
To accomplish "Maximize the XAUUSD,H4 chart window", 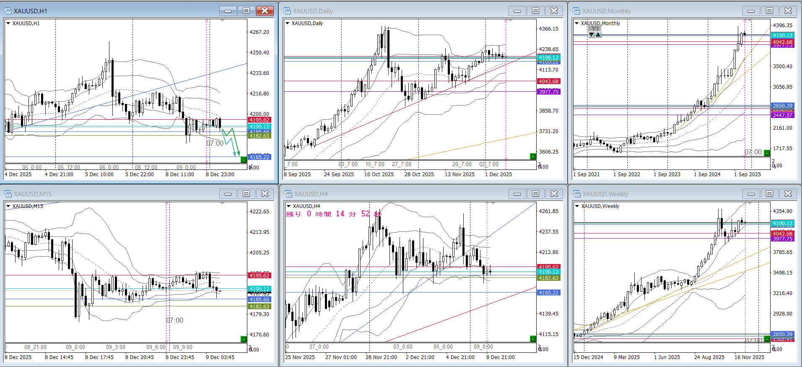I will [x=535, y=193].
